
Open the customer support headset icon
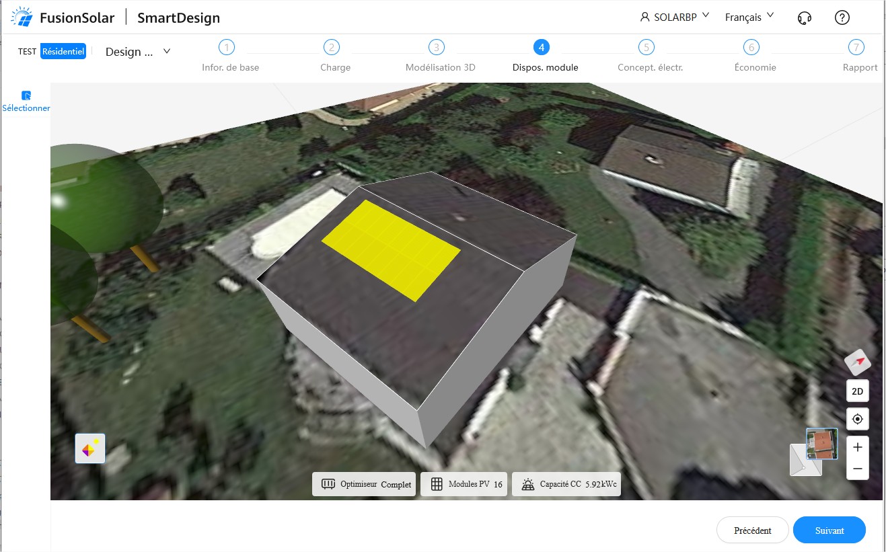[804, 17]
